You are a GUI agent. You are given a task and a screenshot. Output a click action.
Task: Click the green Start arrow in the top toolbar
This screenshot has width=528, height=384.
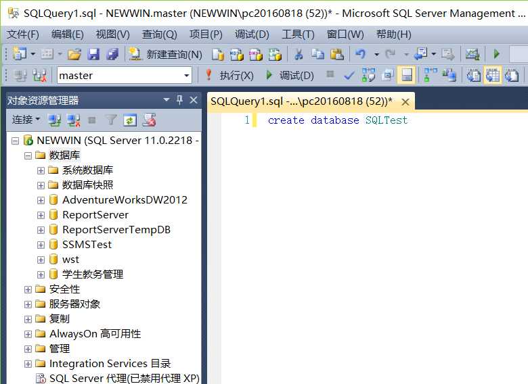point(496,54)
